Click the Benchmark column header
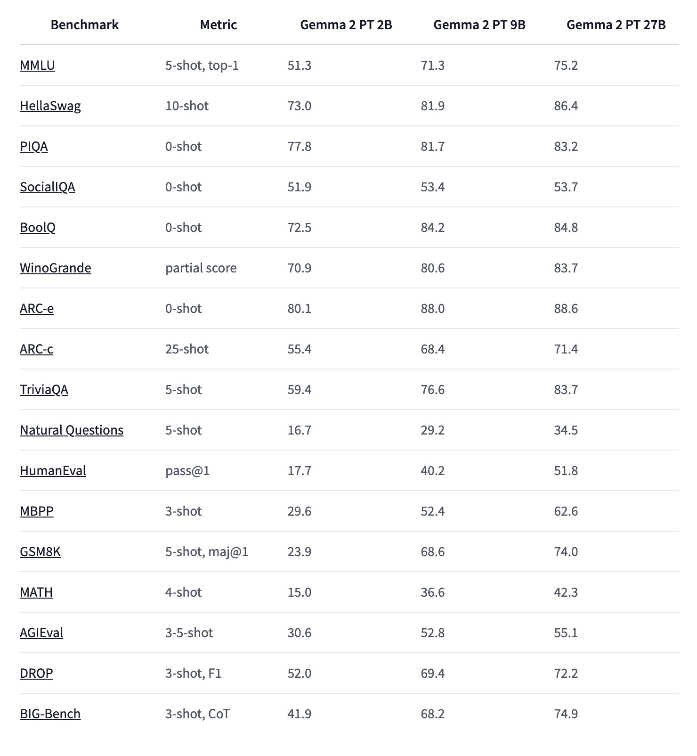The height and width of the screenshot is (756, 697). point(85,25)
